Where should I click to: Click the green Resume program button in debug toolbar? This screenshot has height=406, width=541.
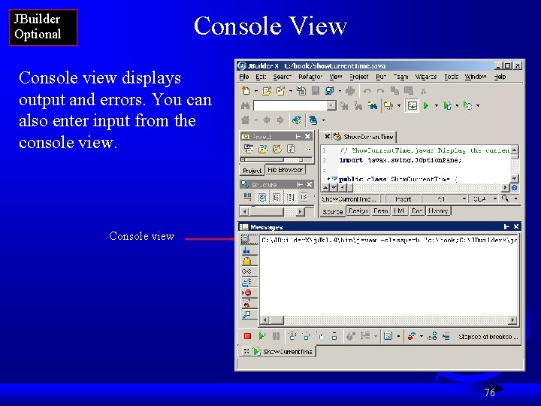pos(262,336)
